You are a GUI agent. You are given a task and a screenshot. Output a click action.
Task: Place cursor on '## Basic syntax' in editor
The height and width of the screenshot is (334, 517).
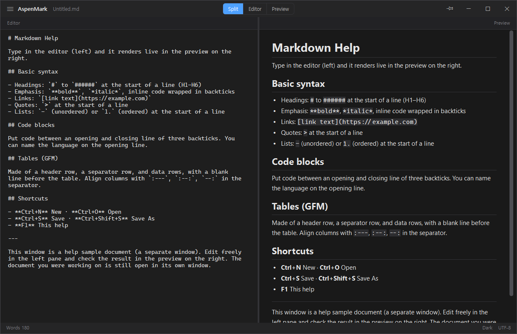click(x=33, y=71)
